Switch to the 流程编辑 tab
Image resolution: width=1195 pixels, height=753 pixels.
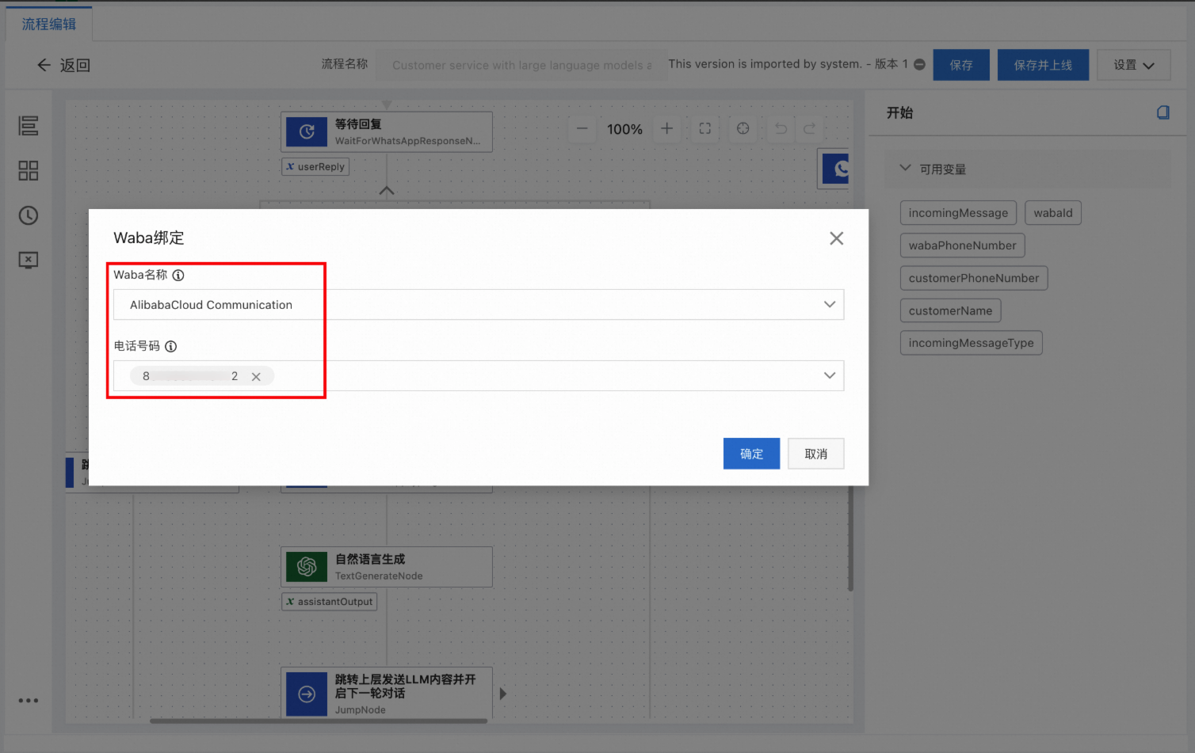coord(49,24)
